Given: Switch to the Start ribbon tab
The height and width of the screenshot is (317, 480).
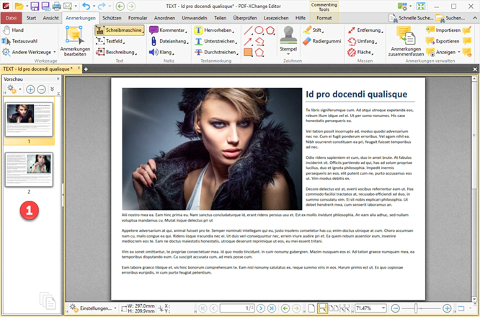Looking at the screenshot, I should point(31,18).
